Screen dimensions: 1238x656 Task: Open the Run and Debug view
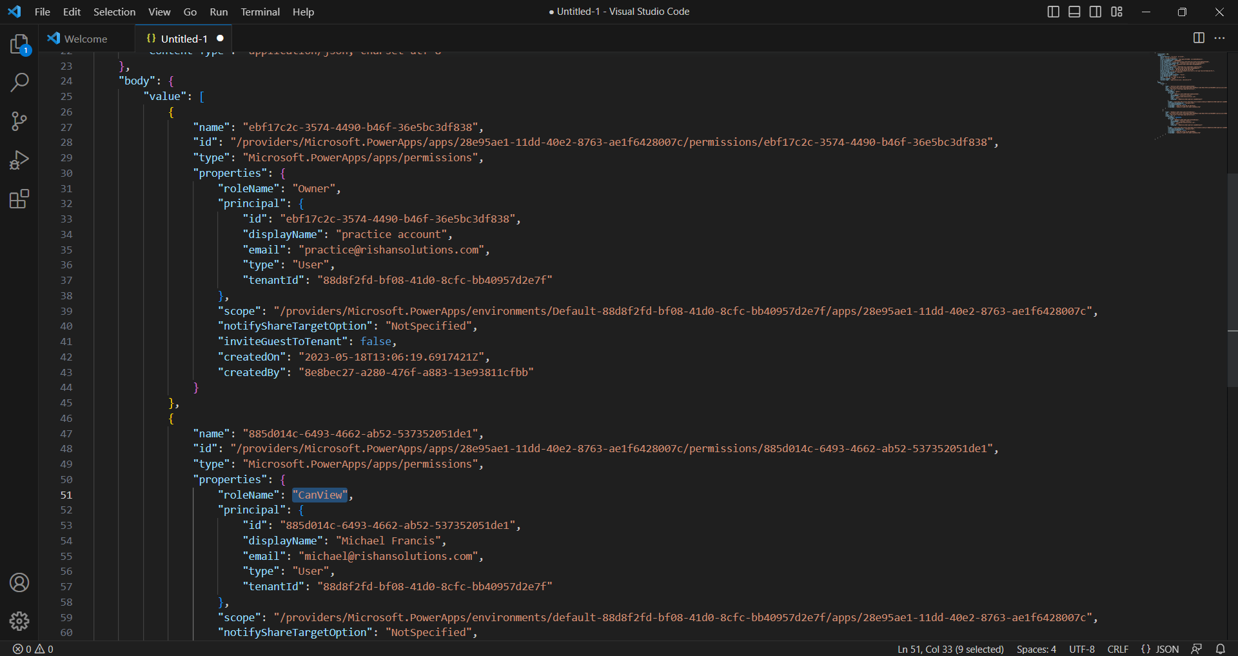coord(19,160)
